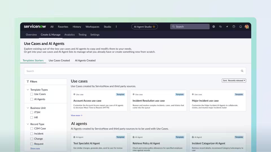
Task: Click the Template badge on Account Access card
Action: (120, 95)
